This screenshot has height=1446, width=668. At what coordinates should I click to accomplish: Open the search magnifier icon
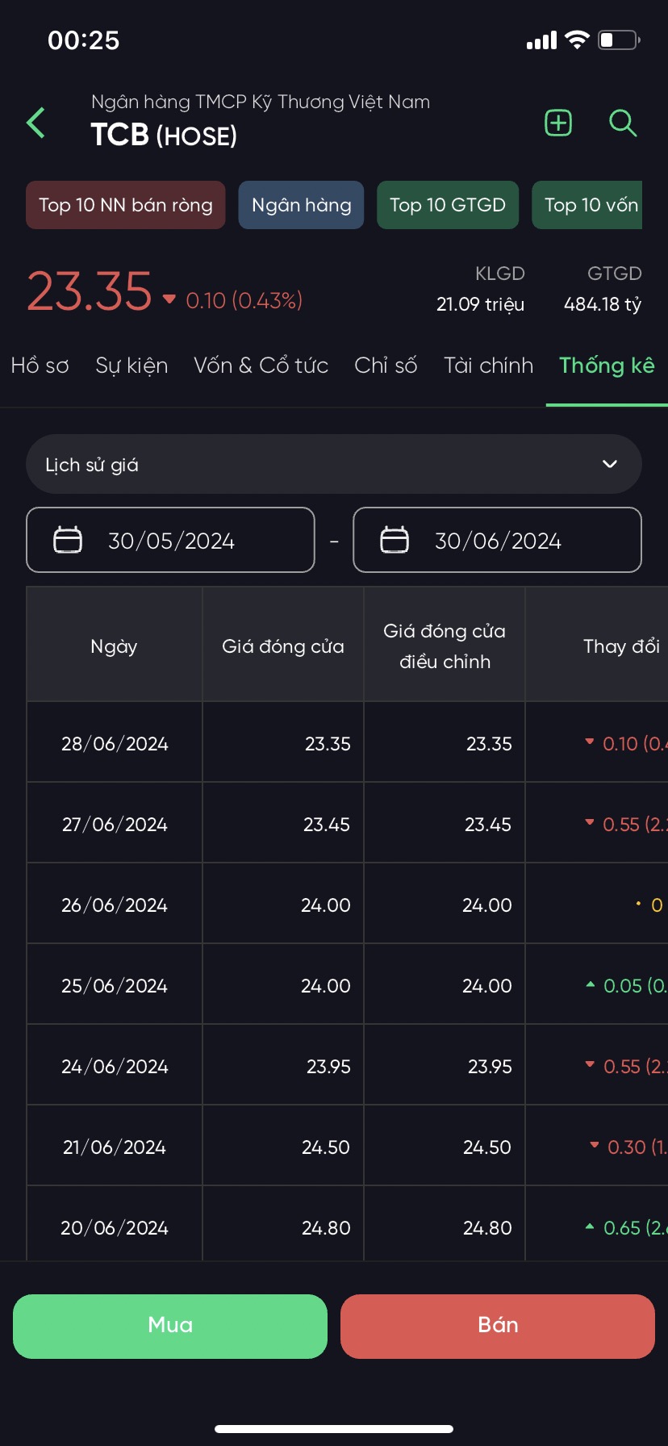click(x=622, y=123)
